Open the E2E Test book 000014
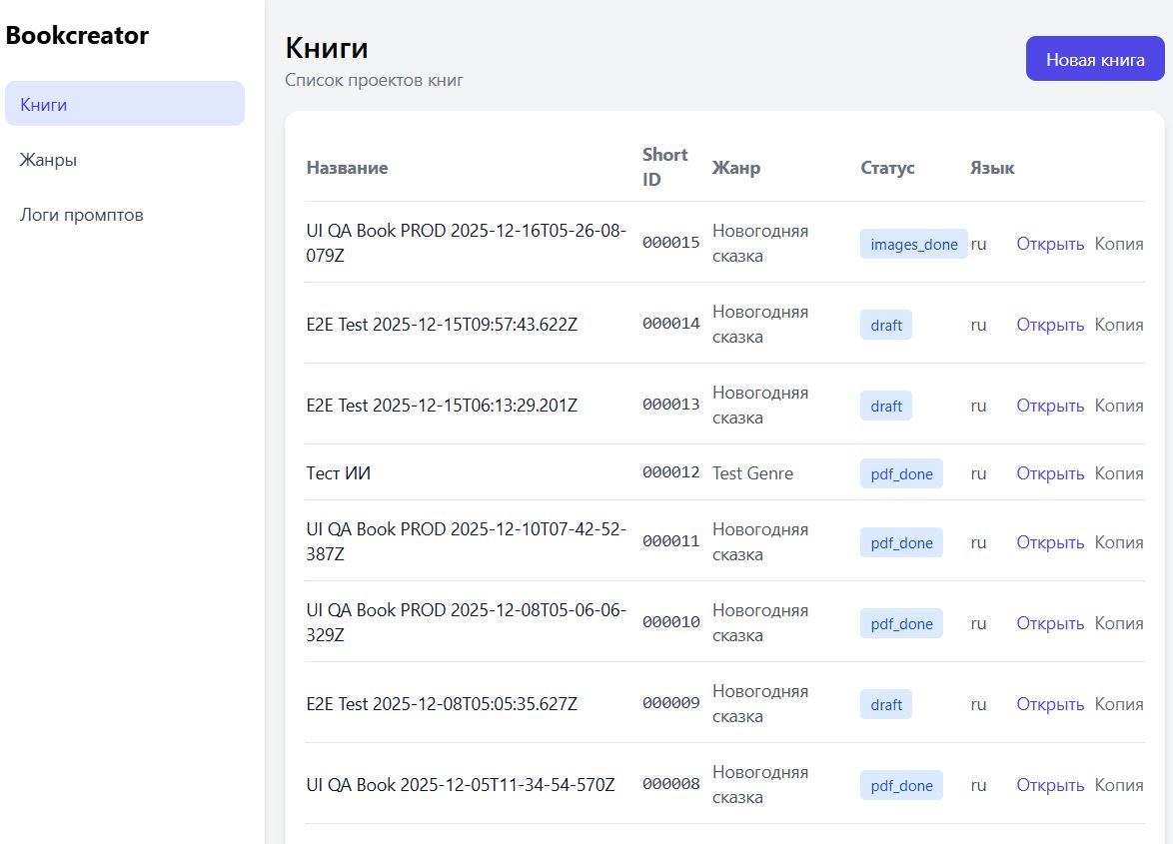Viewport: 1173px width, 844px height. 1050,325
